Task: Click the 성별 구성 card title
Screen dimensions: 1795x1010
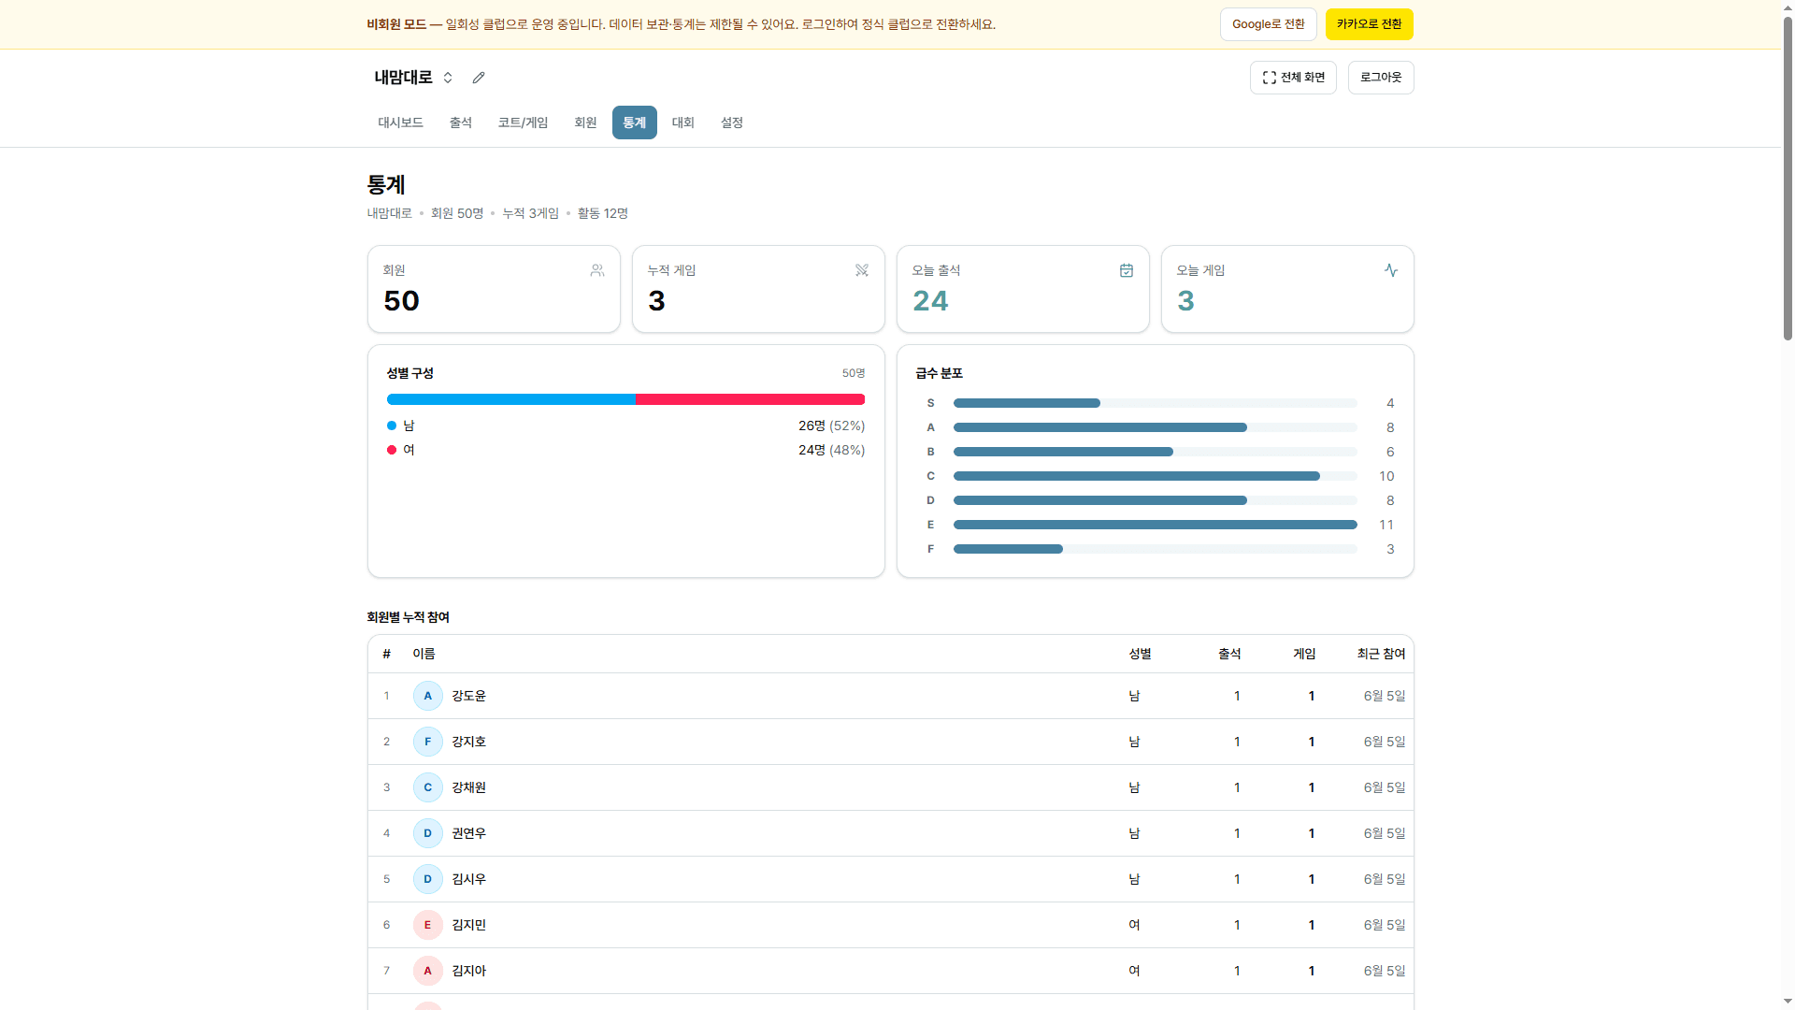Action: [x=409, y=373]
